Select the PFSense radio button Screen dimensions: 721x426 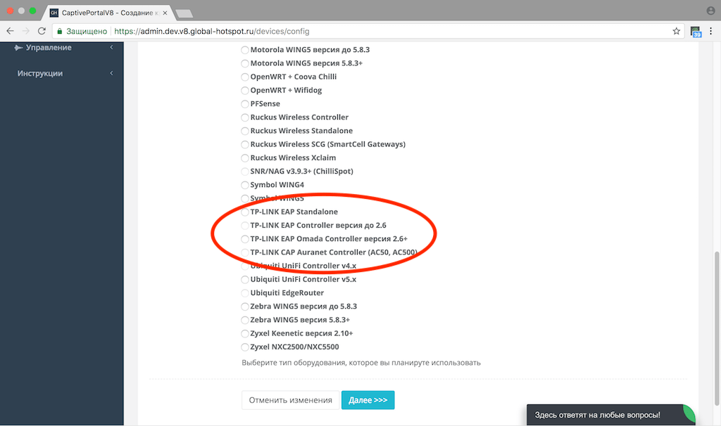pyautogui.click(x=245, y=104)
